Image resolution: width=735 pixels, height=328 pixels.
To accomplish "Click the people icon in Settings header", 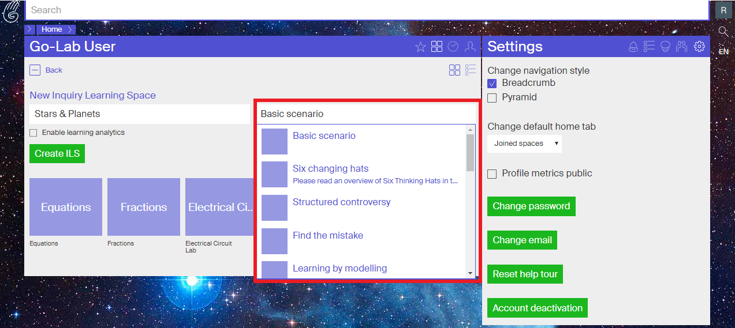I will (x=682, y=47).
